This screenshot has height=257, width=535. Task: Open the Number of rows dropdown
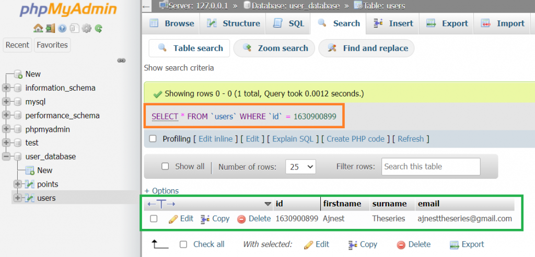click(300, 167)
